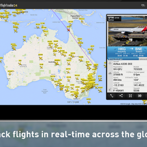Tap the NZ901 aircraft south of the mainland
The image size is (147, 147).
(89, 102)
